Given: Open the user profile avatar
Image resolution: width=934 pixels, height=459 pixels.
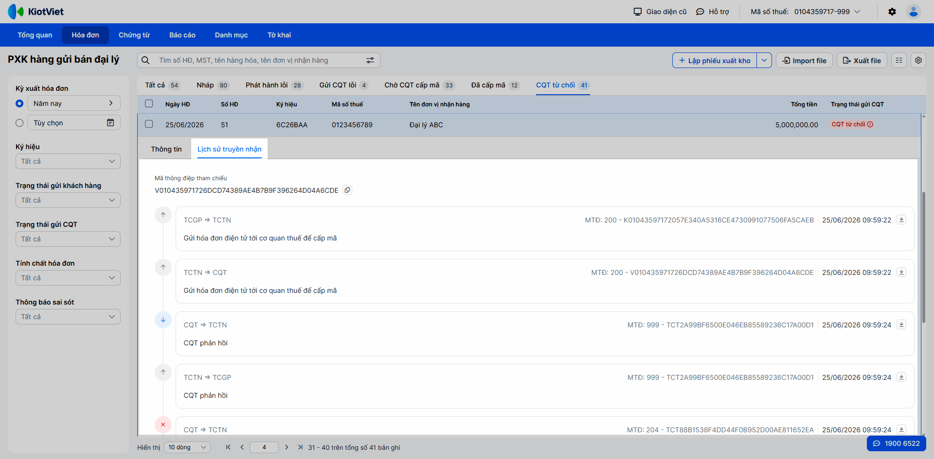Looking at the screenshot, I should point(914,12).
